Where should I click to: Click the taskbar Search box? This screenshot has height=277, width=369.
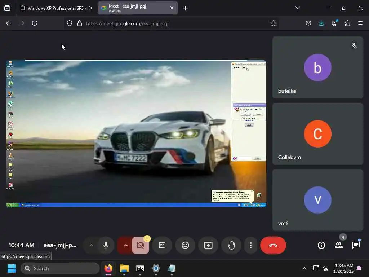click(x=60, y=268)
